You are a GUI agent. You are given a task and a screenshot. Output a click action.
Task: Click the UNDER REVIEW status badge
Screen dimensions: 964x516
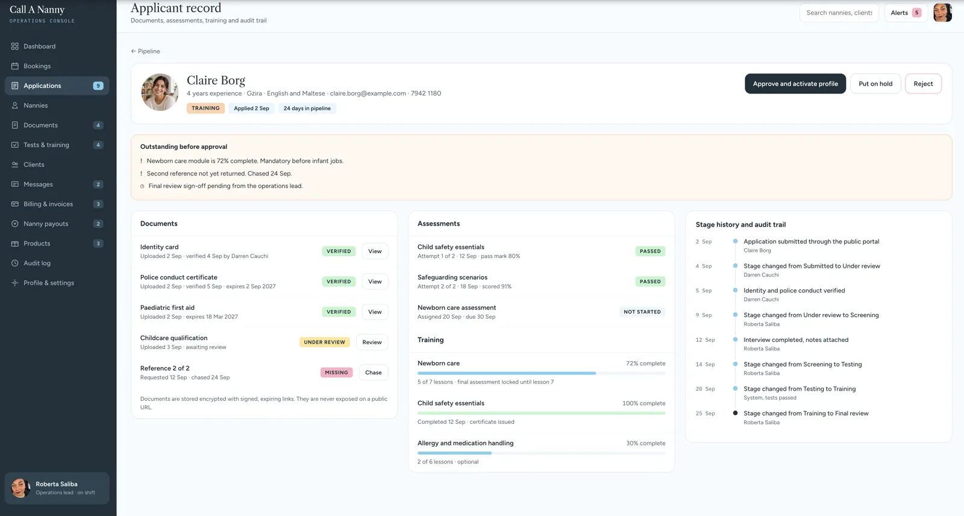(x=325, y=342)
